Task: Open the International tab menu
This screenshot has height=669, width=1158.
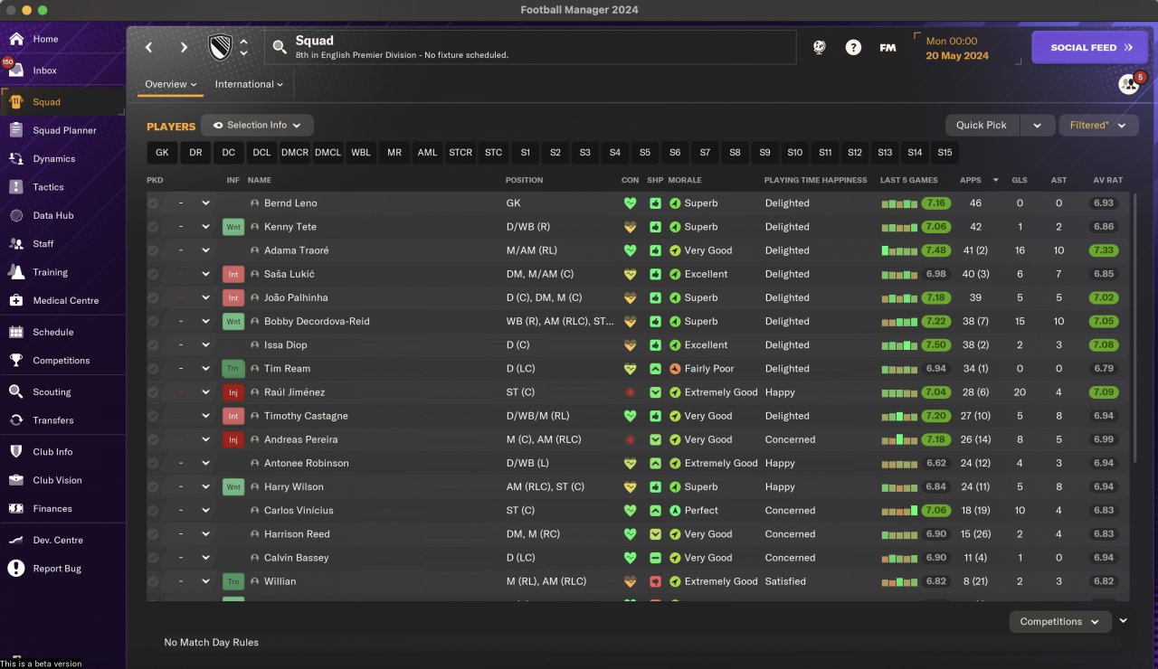Action: (x=249, y=84)
